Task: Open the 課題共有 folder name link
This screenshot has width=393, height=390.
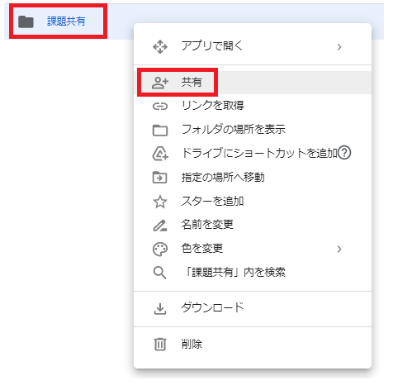Action: point(66,21)
